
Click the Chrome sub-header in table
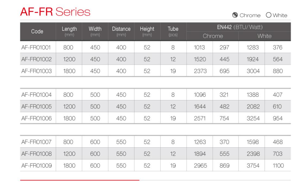pyautogui.click(x=213, y=36)
